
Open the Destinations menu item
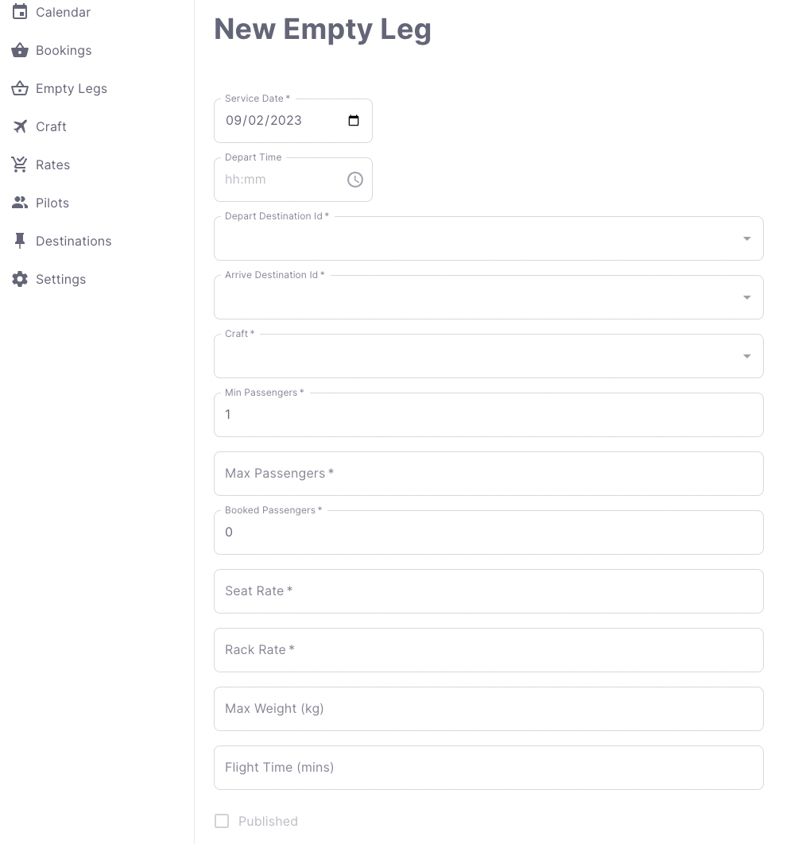tap(73, 241)
